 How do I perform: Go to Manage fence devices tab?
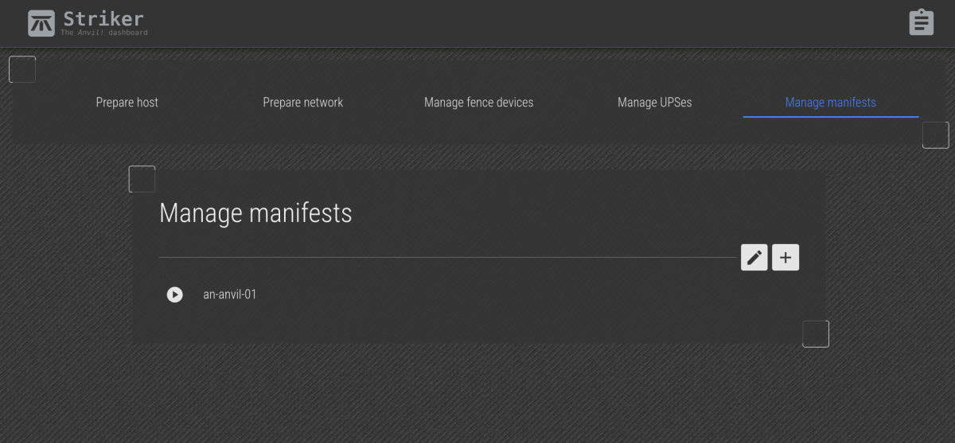(x=479, y=103)
